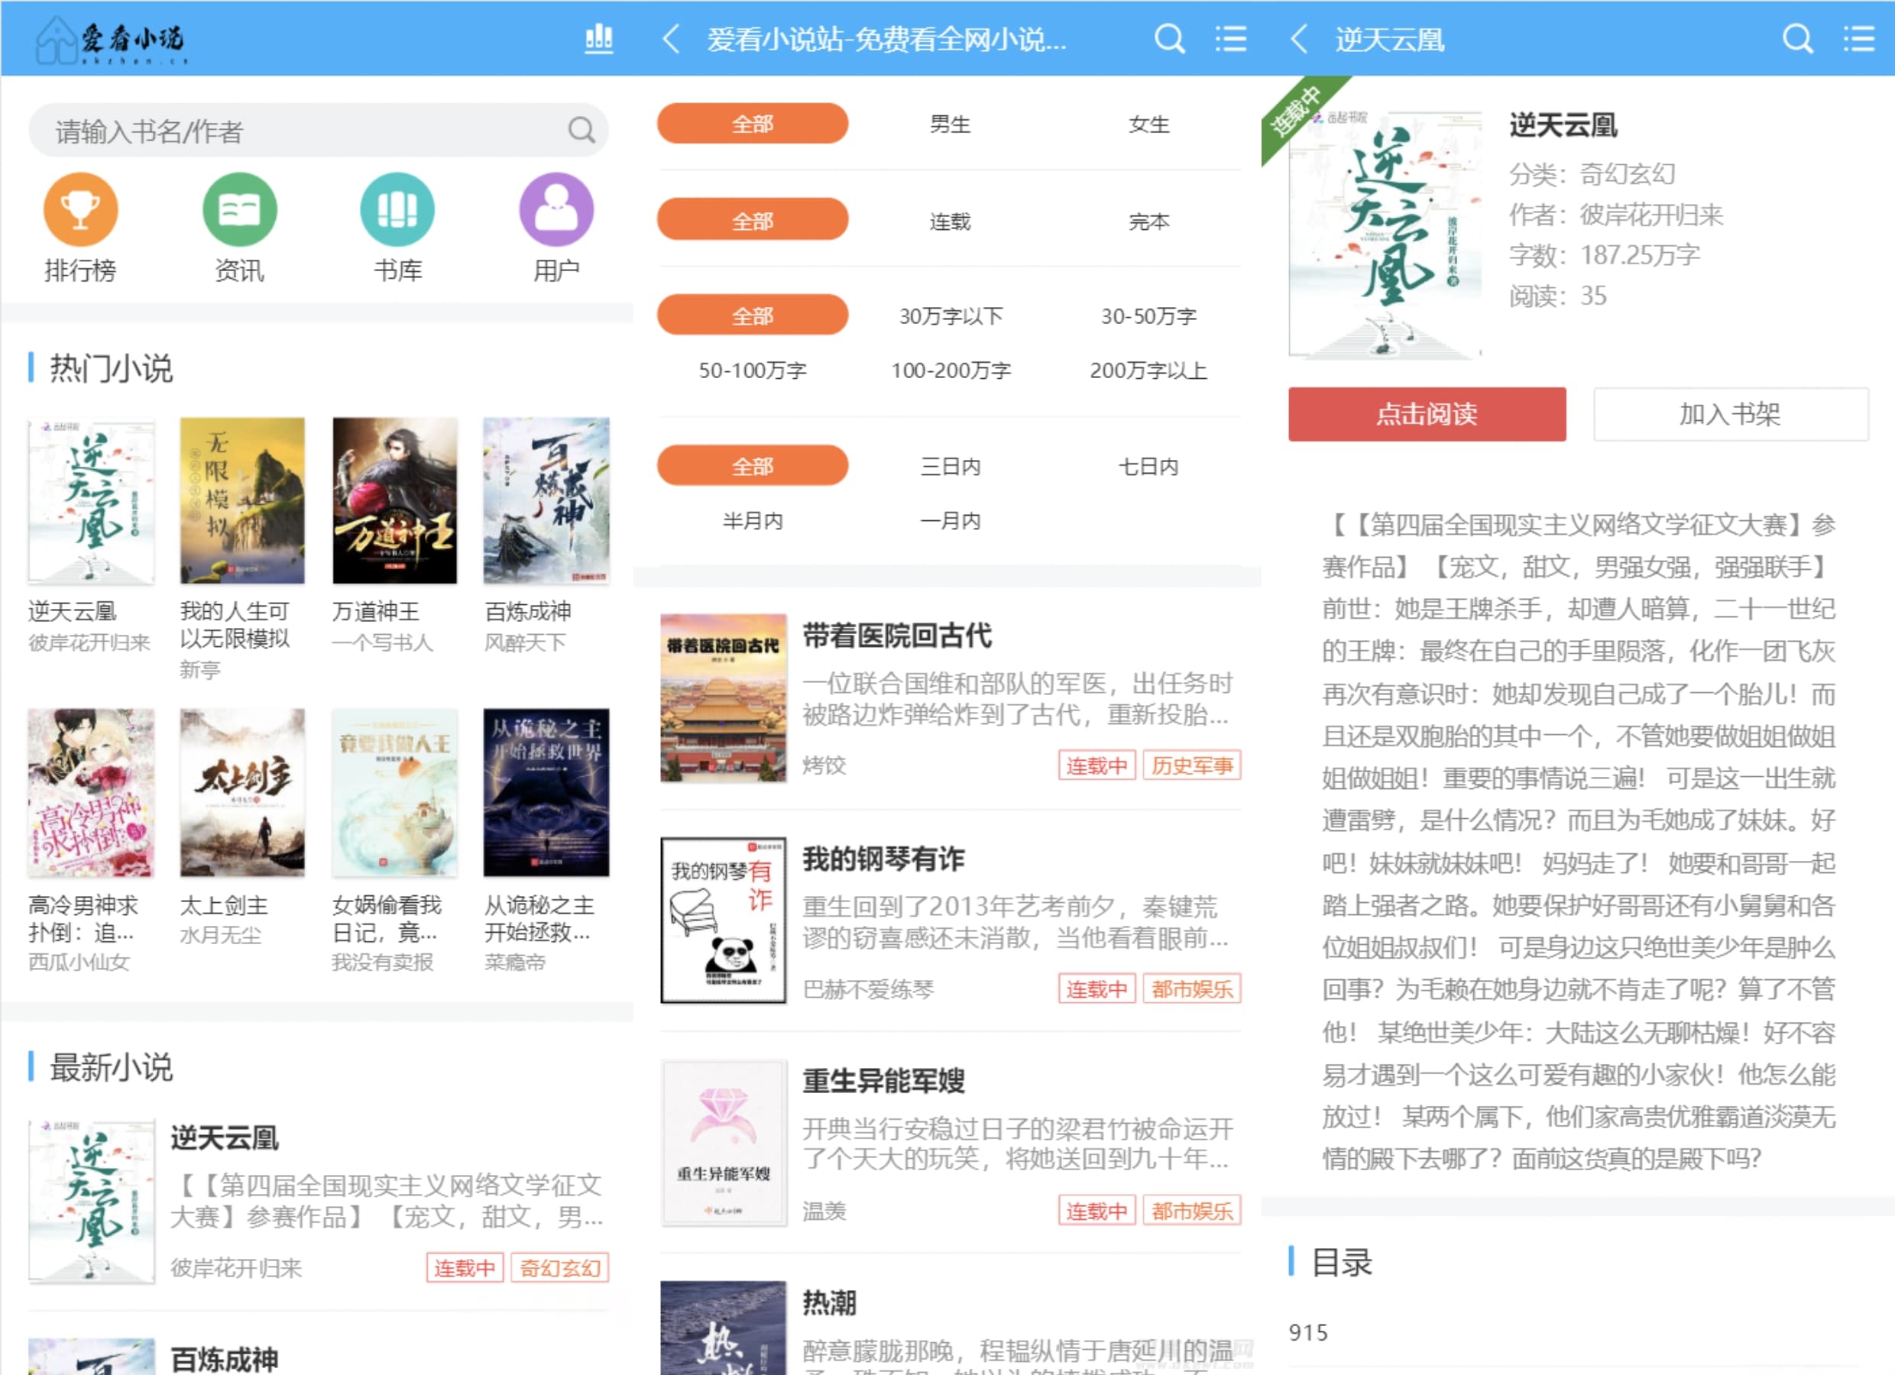Open 书库 library icon
1895x1375 pixels.
click(x=397, y=209)
